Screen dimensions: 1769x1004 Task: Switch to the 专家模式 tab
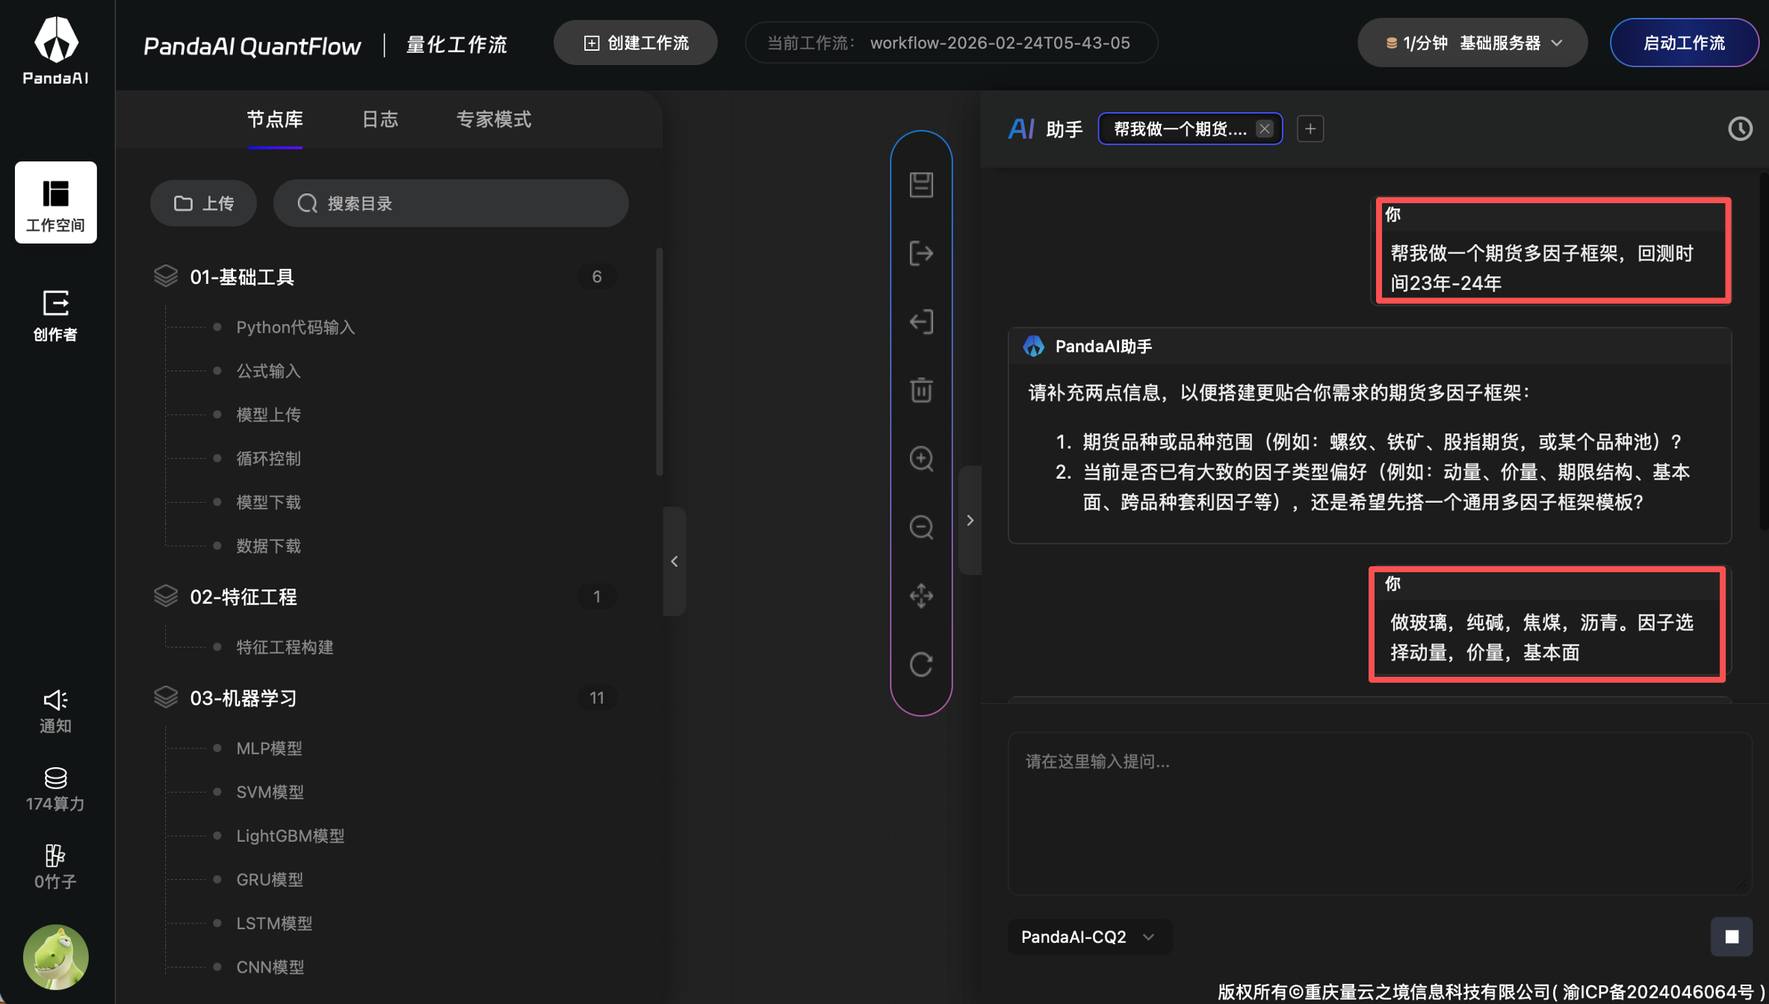pyautogui.click(x=494, y=120)
